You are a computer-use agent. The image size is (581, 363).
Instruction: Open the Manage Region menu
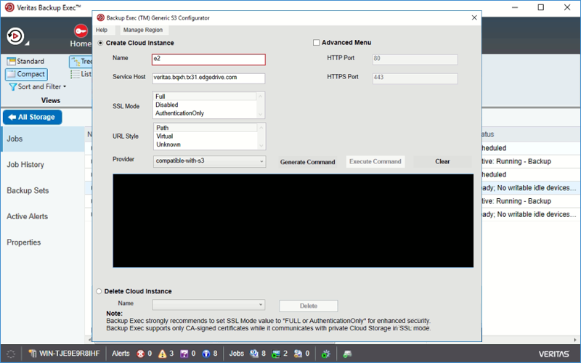point(142,30)
